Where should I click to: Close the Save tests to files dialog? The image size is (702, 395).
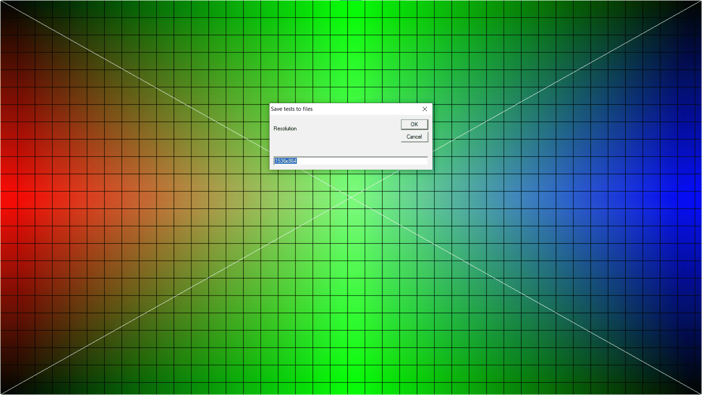pyautogui.click(x=424, y=109)
